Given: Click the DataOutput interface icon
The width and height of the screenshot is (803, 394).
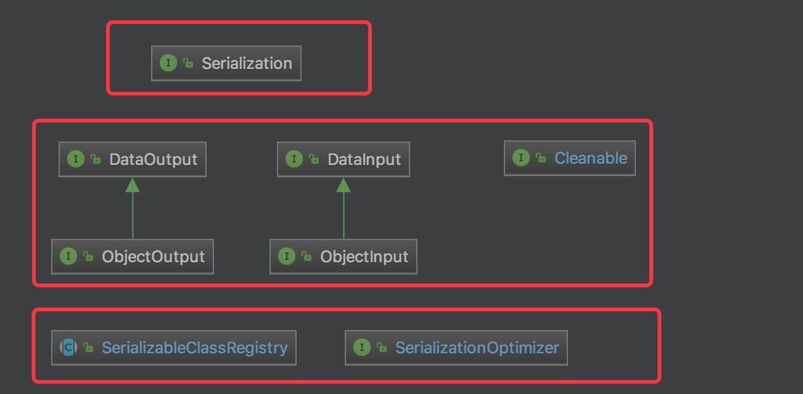Looking at the screenshot, I should pos(75,159).
